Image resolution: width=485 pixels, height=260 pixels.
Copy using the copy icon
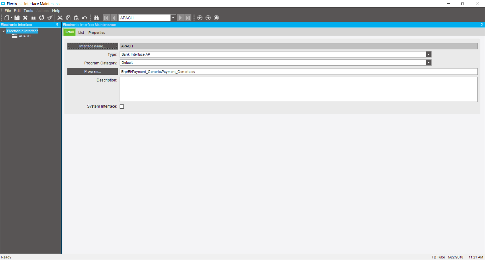(68, 18)
